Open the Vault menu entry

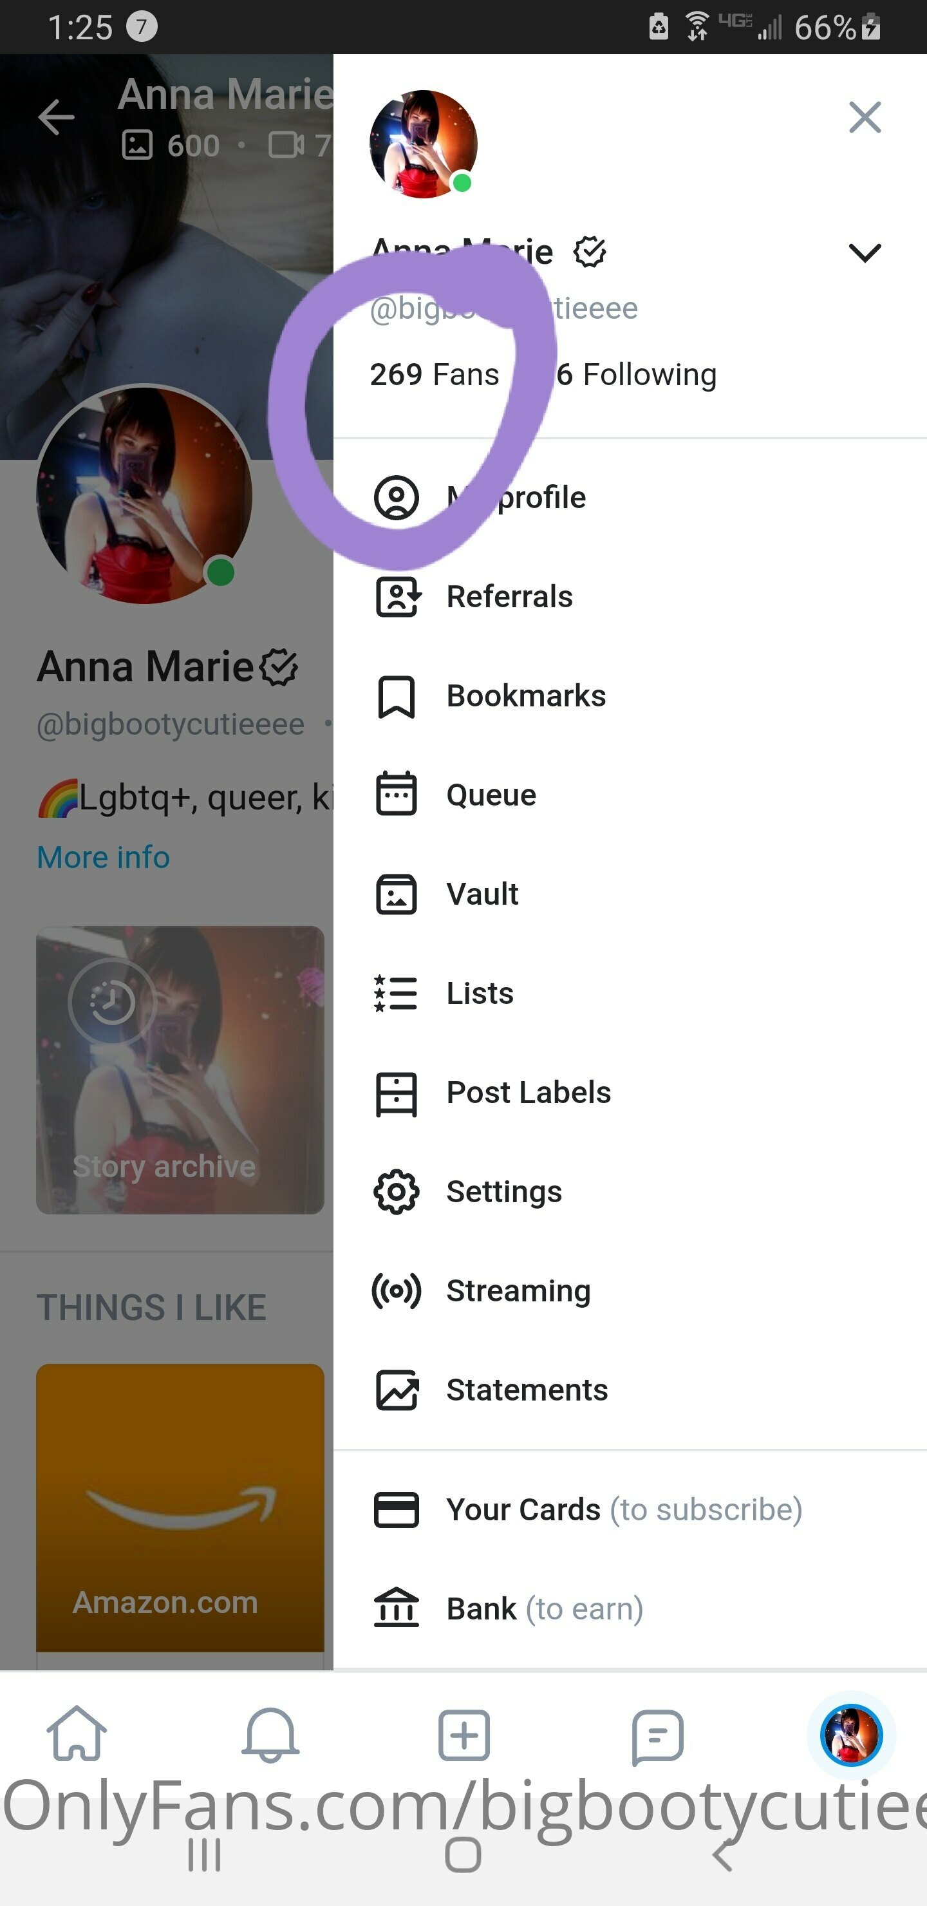(x=482, y=894)
